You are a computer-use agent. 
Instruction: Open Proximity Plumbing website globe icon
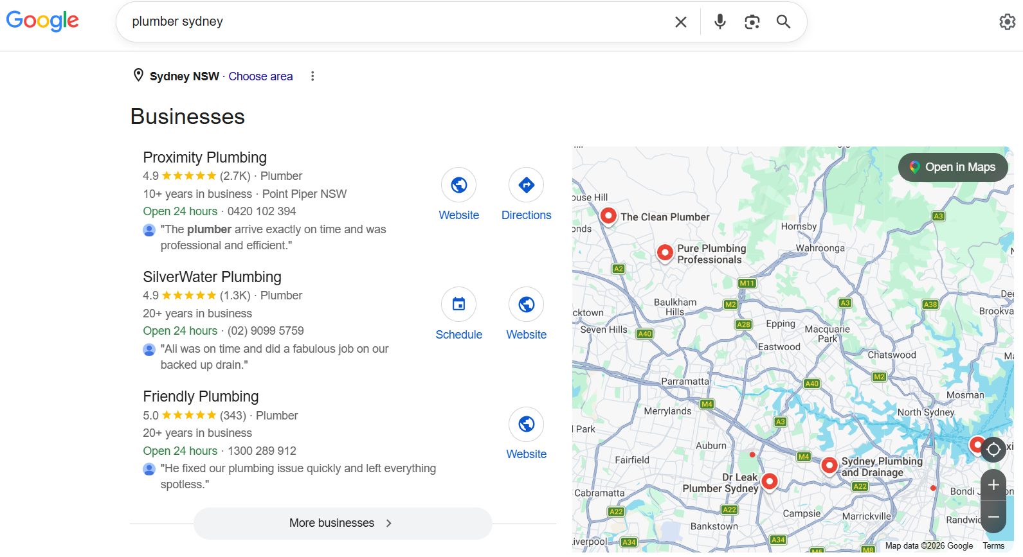point(459,185)
